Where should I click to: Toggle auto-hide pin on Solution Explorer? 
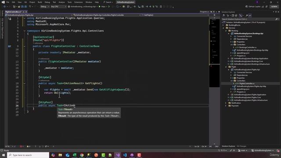click(276, 12)
